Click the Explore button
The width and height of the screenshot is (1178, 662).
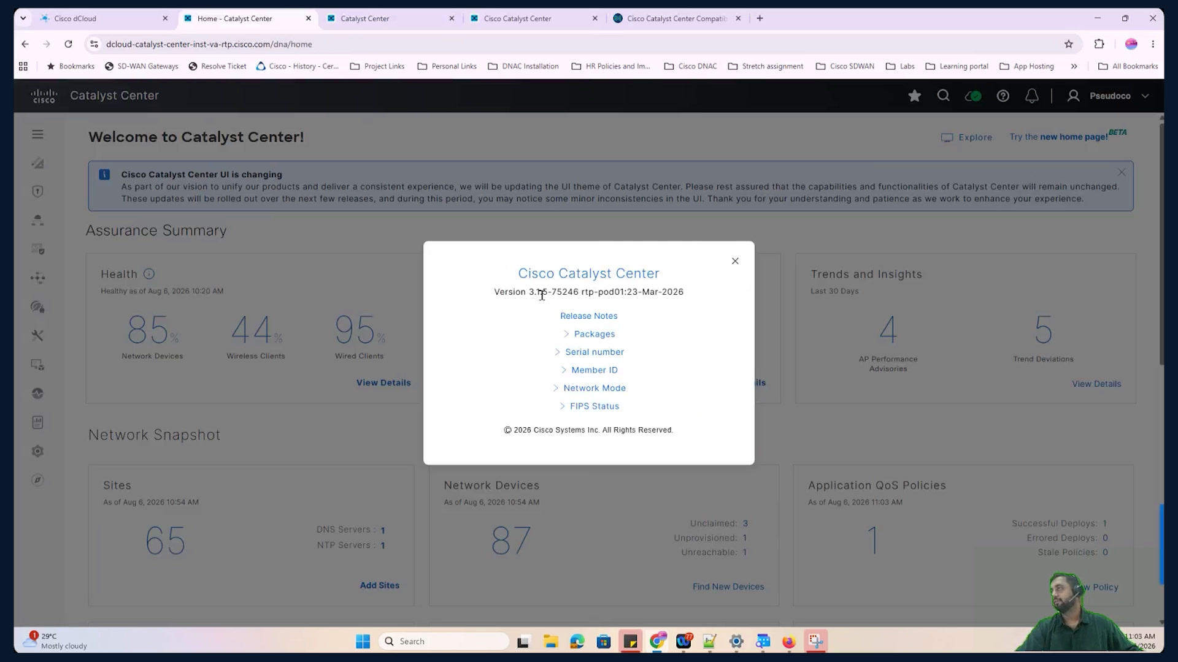pyautogui.click(x=967, y=137)
